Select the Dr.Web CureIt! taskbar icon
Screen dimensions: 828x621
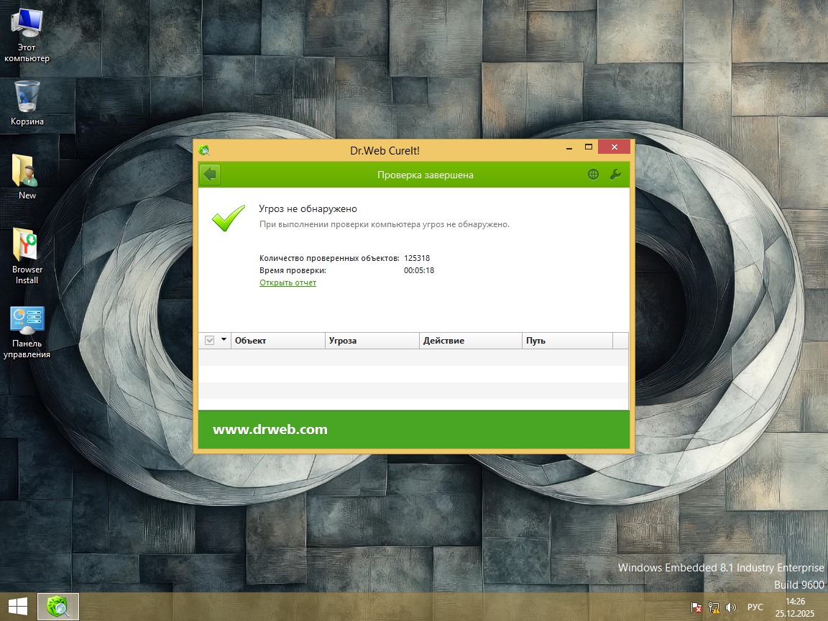point(57,607)
